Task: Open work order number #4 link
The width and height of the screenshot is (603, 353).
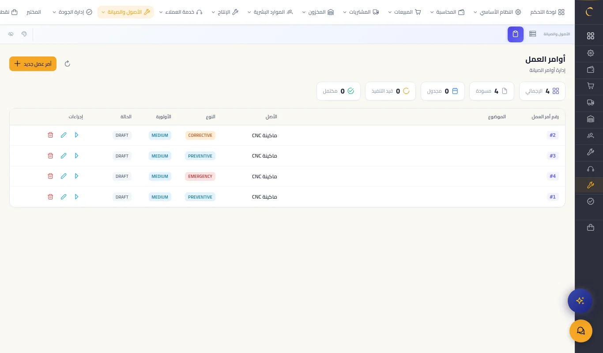Action: pos(553,176)
